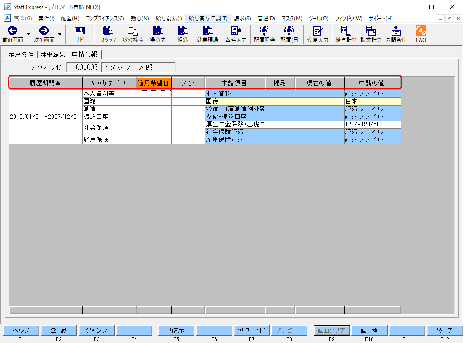The height and width of the screenshot is (343, 468).
Task: Toggle sorting on the 履歴期間 column header
Action: pyautogui.click(x=45, y=83)
